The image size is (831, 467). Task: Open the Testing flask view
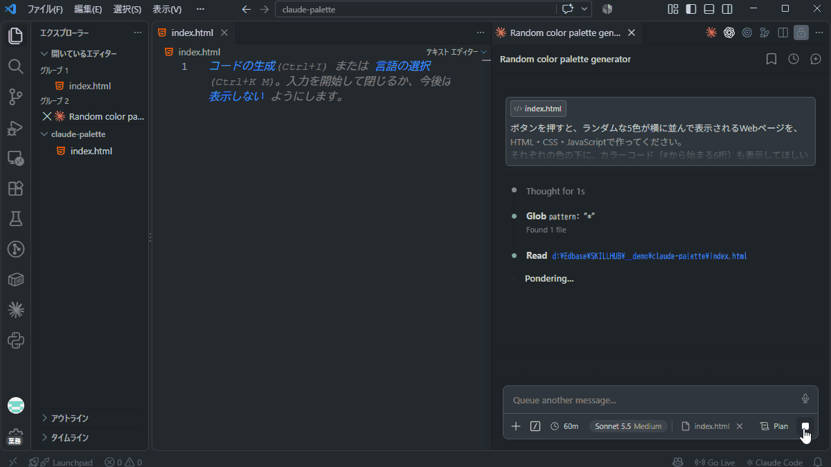pyautogui.click(x=15, y=219)
